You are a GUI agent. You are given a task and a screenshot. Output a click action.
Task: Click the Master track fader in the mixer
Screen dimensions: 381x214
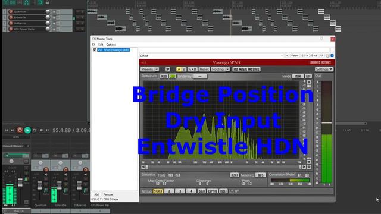[20, 182]
